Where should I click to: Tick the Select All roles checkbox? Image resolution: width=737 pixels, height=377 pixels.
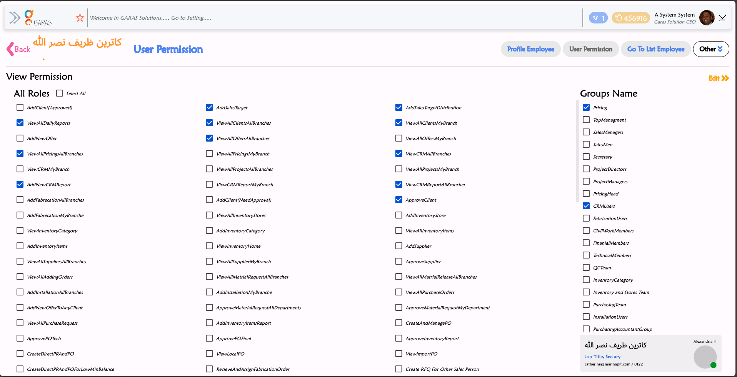(x=60, y=93)
